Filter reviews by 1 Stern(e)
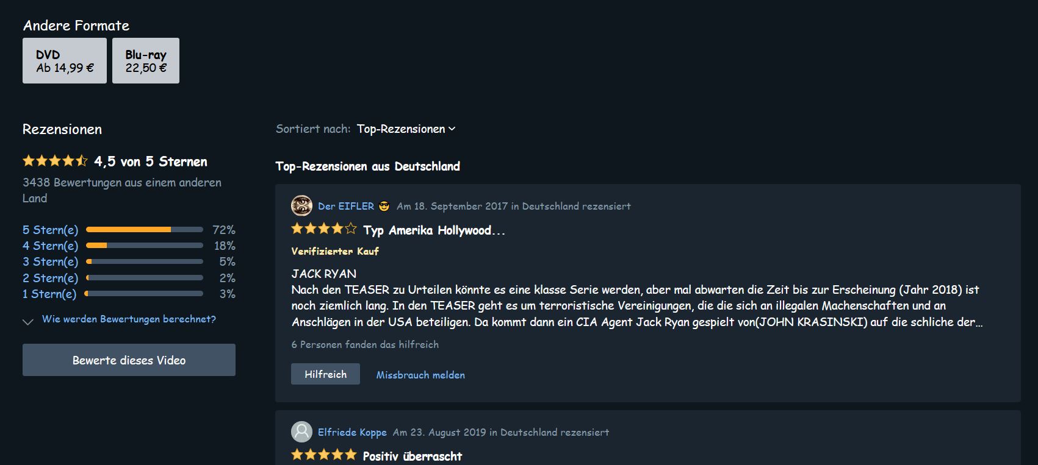The width and height of the screenshot is (1038, 465). 129,294
